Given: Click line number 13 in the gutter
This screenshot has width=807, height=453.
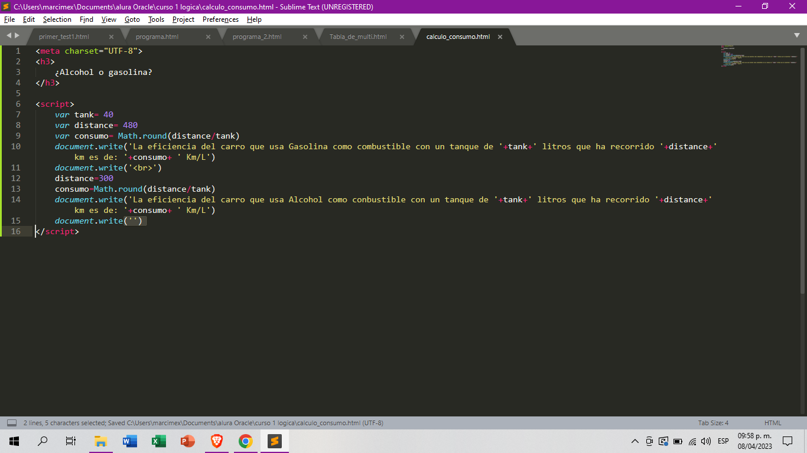Looking at the screenshot, I should [x=16, y=189].
